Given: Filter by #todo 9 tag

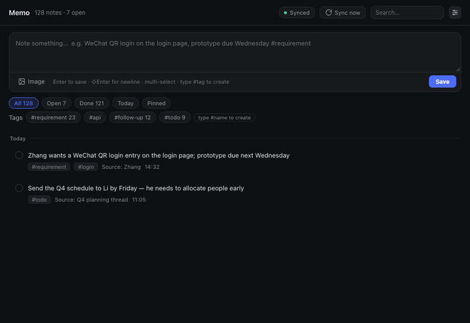Looking at the screenshot, I should (175, 118).
